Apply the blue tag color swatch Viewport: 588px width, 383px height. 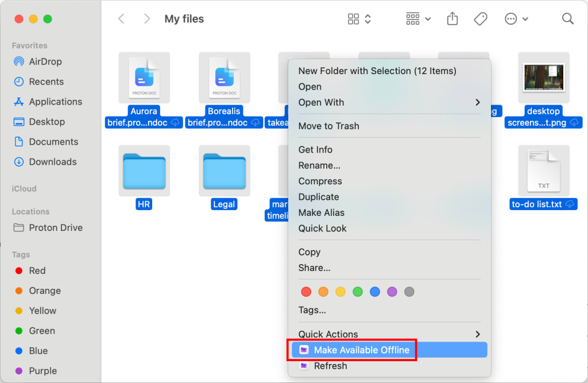375,292
